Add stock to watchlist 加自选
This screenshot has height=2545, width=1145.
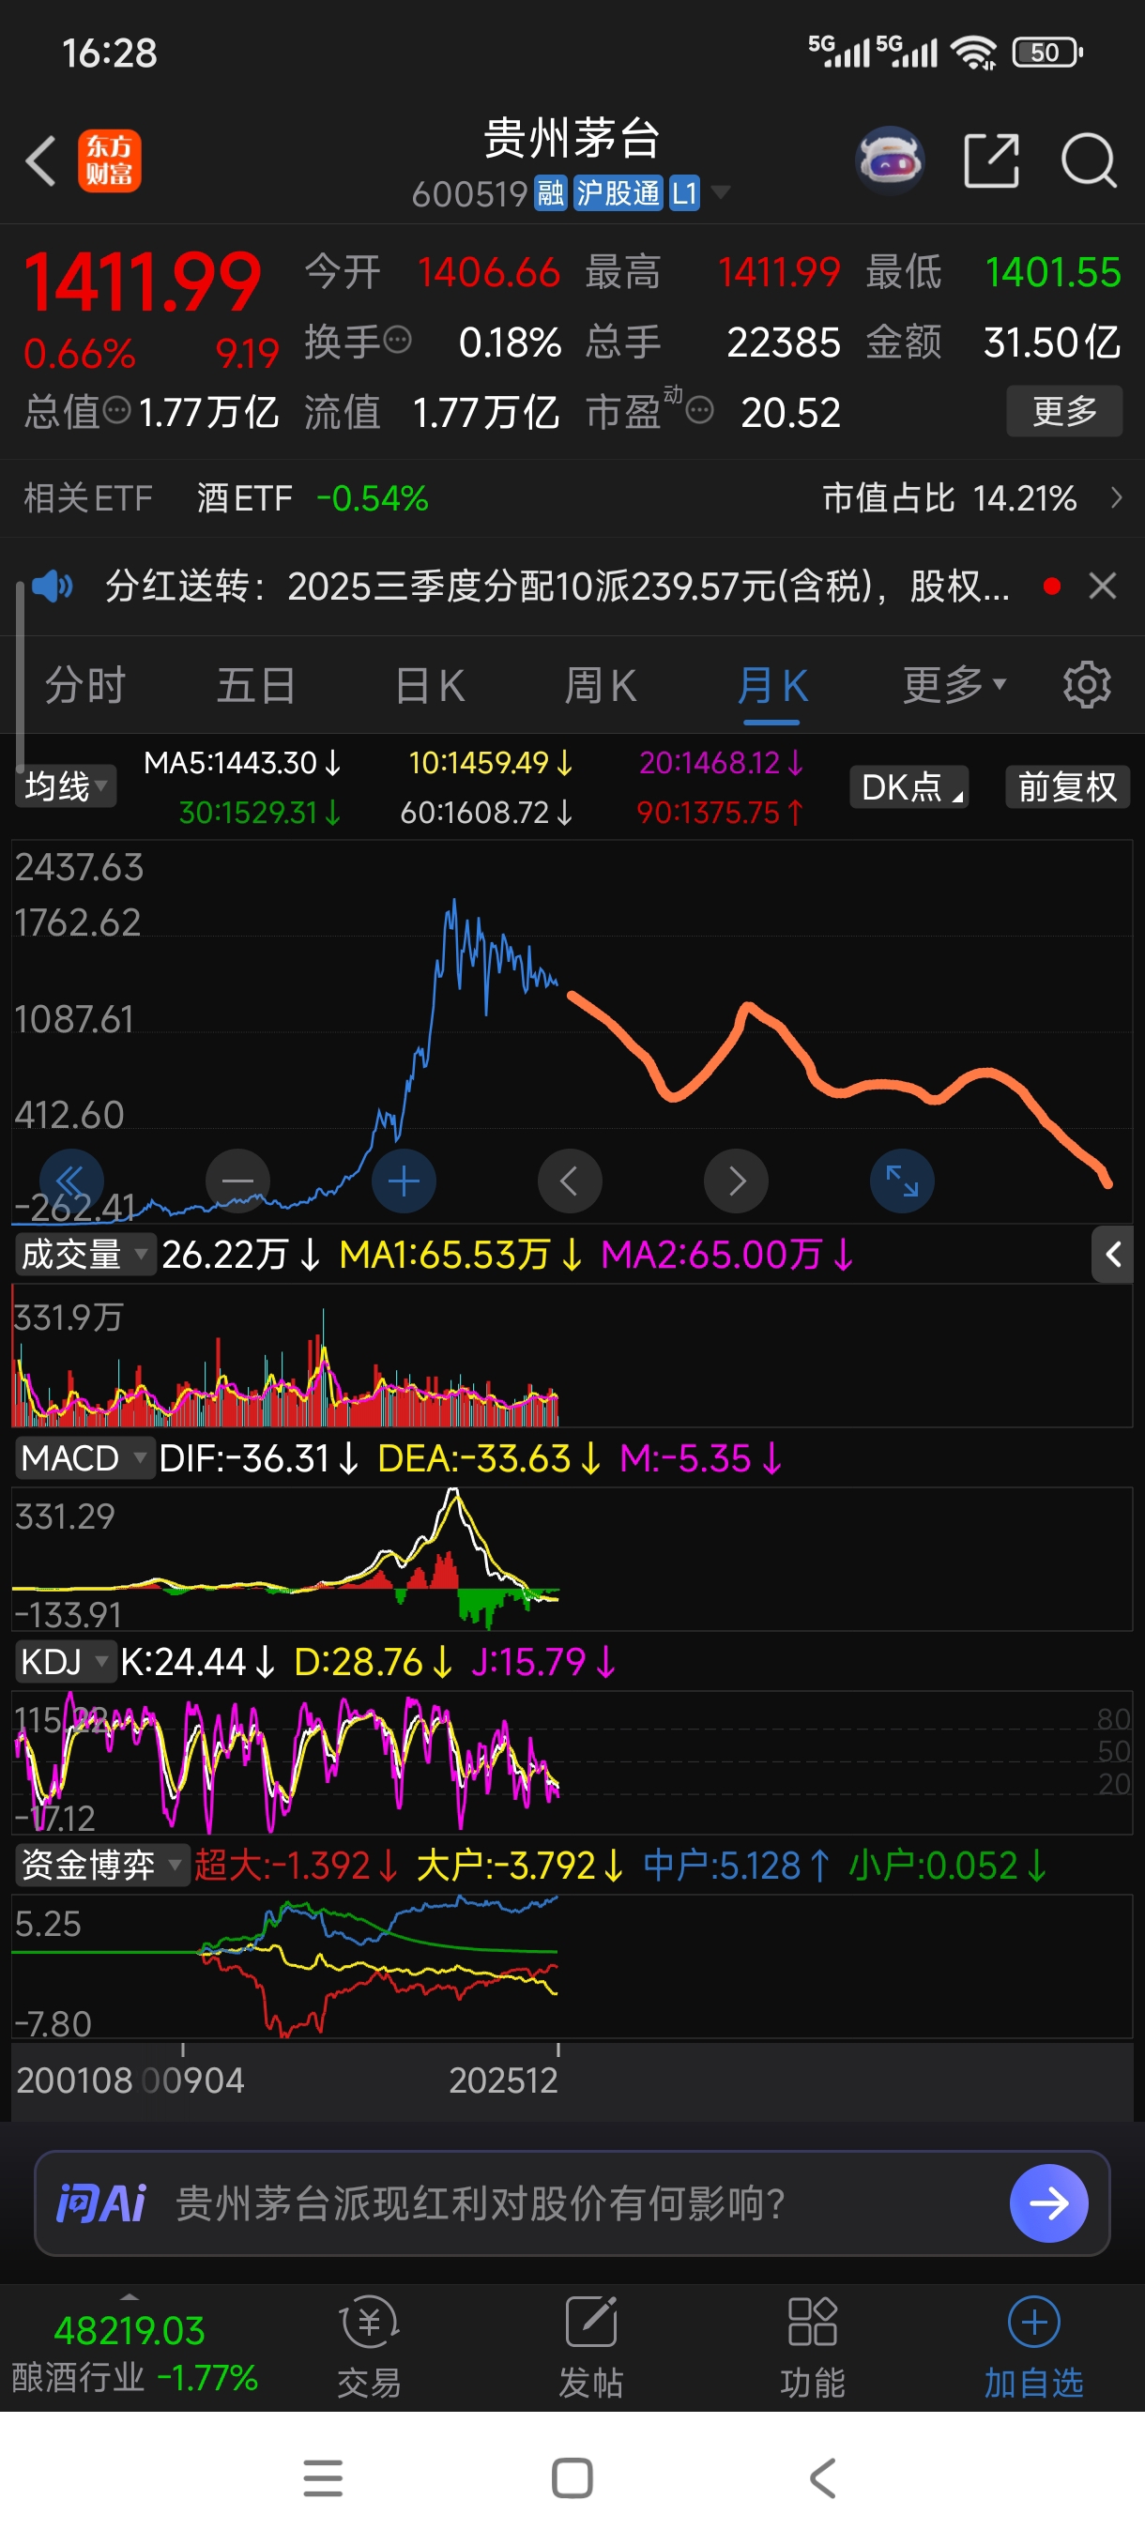pyautogui.click(x=1033, y=2347)
